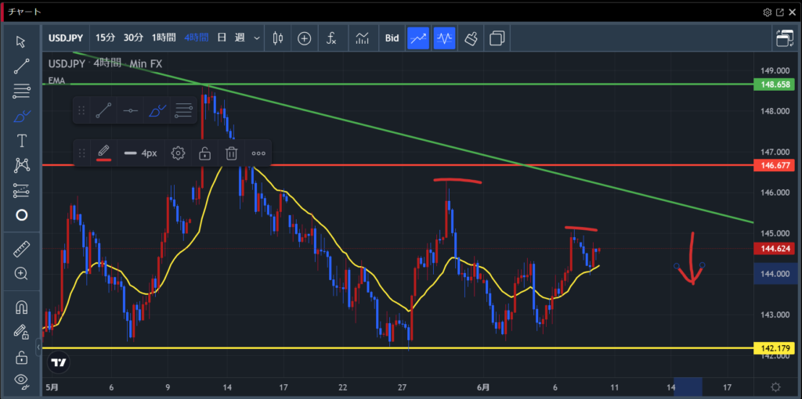Change brush line color pencil swatch

pos(104,153)
